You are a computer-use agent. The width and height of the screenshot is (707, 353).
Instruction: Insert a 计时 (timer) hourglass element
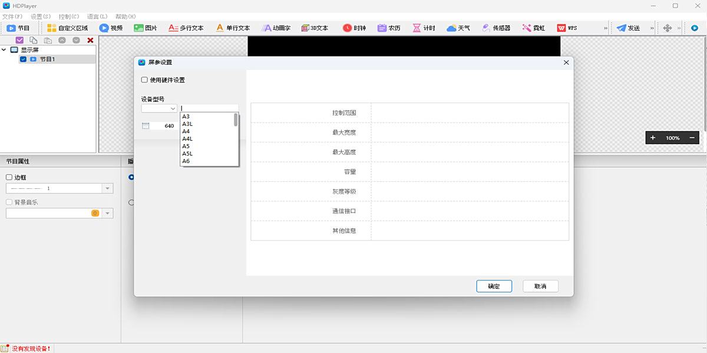click(x=417, y=28)
